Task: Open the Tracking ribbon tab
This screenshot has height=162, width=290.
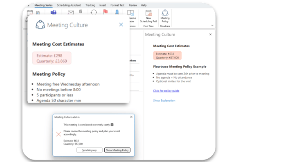Action: point(90,5)
